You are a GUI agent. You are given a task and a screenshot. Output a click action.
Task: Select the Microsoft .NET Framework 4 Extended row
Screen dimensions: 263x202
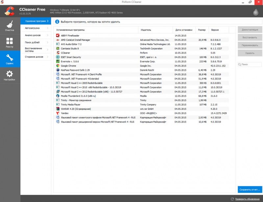tap(142, 79)
